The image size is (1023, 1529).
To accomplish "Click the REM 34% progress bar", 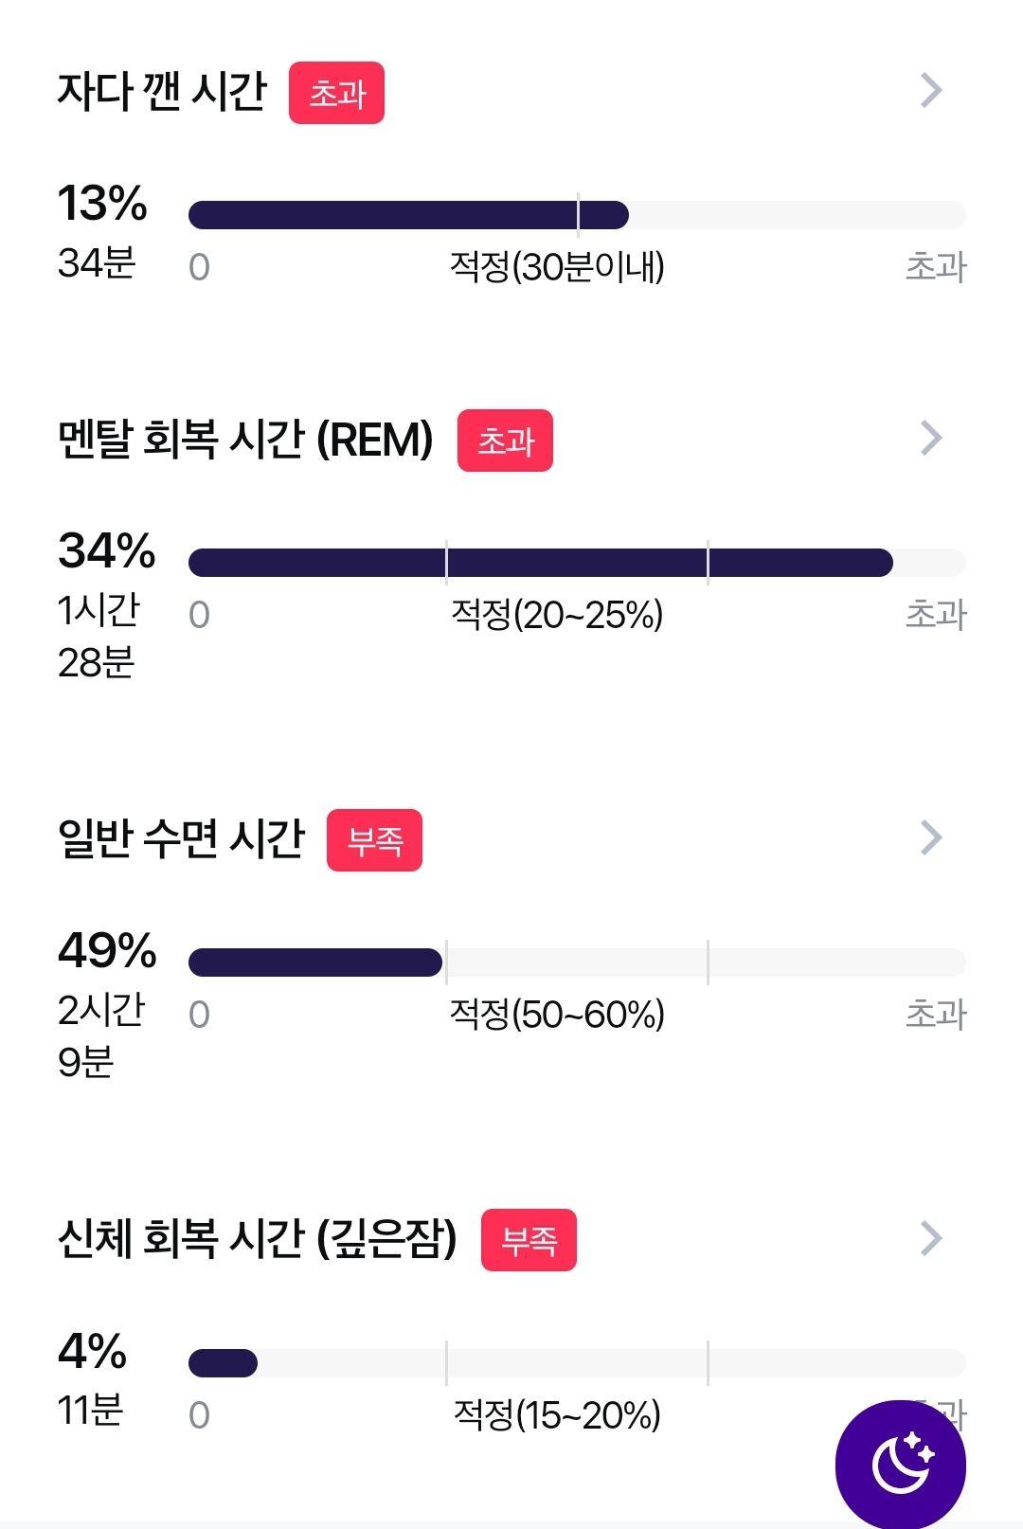I will 577,563.
